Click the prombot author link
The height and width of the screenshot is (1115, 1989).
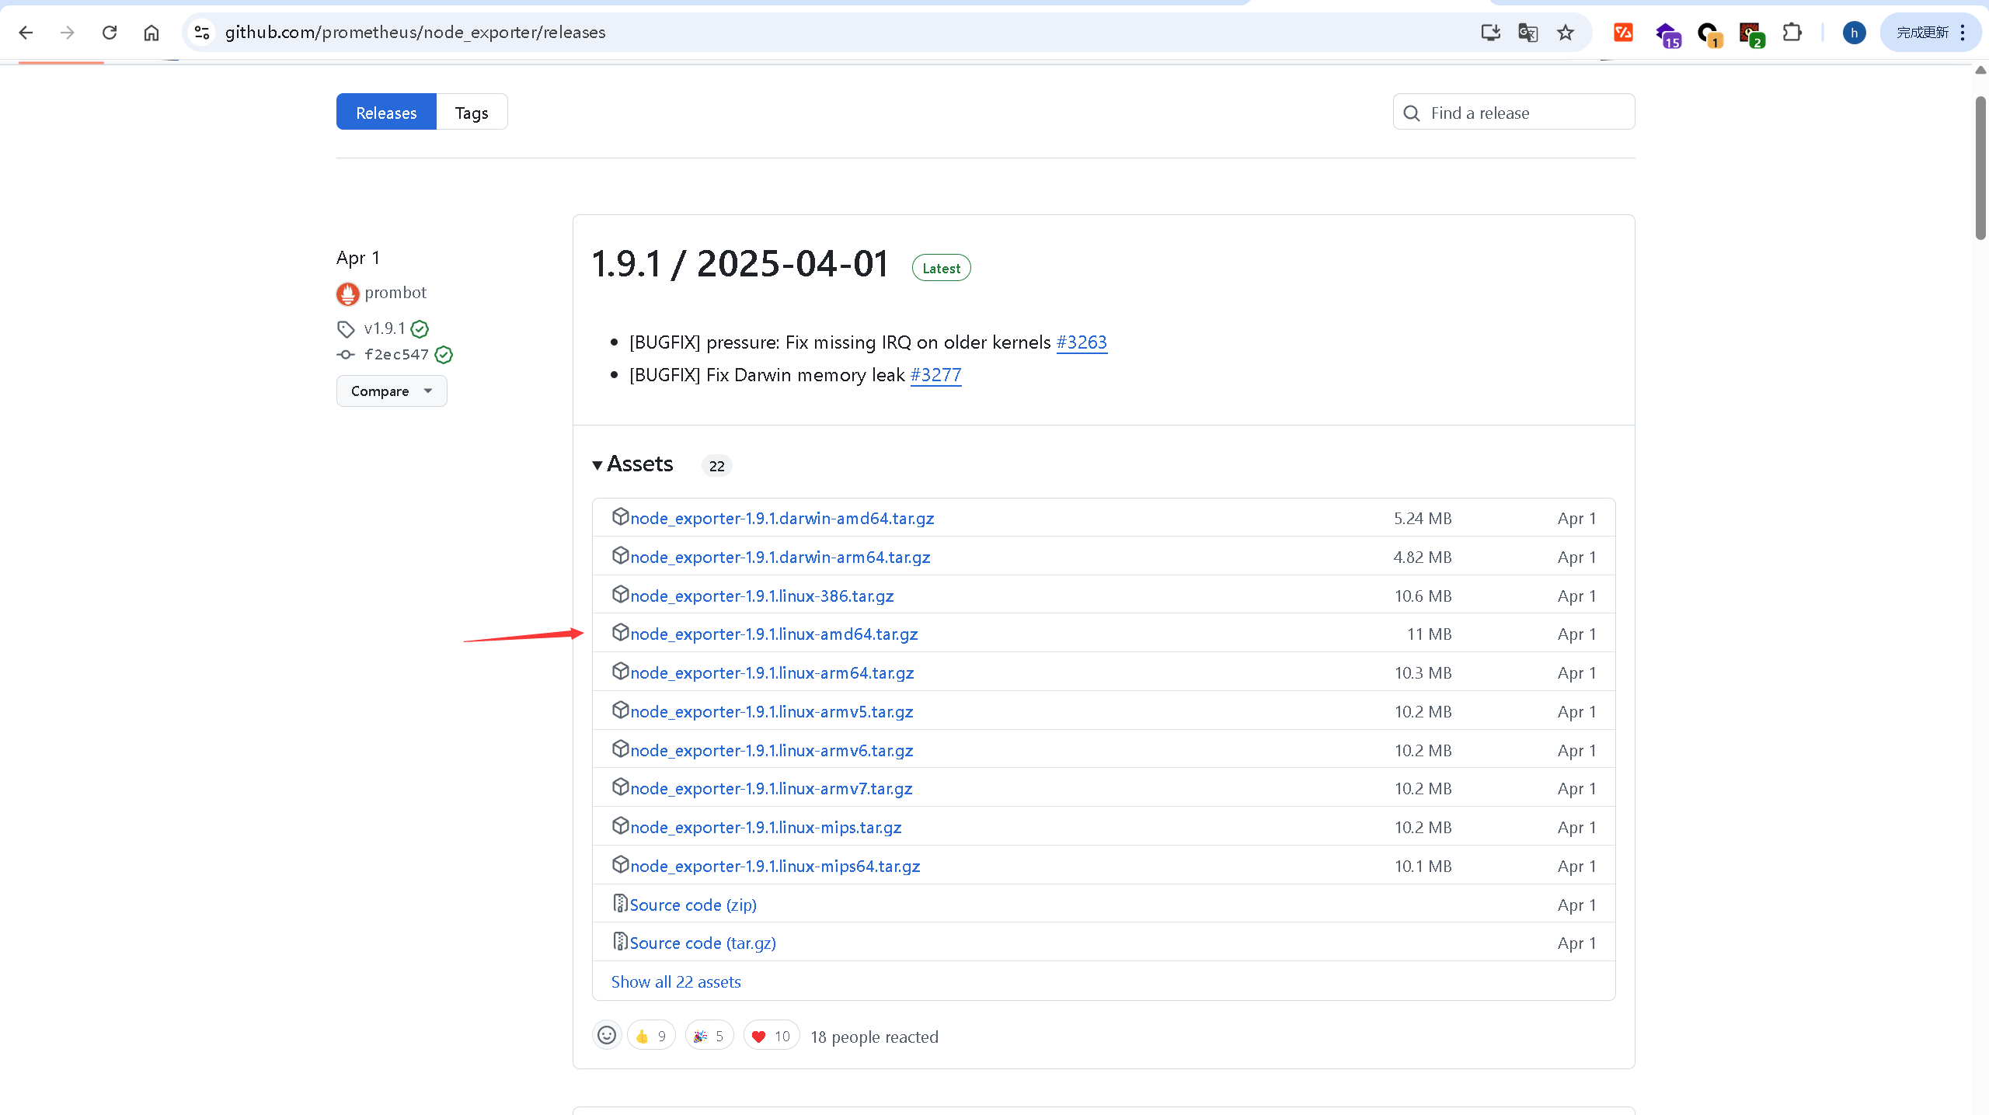(x=395, y=293)
